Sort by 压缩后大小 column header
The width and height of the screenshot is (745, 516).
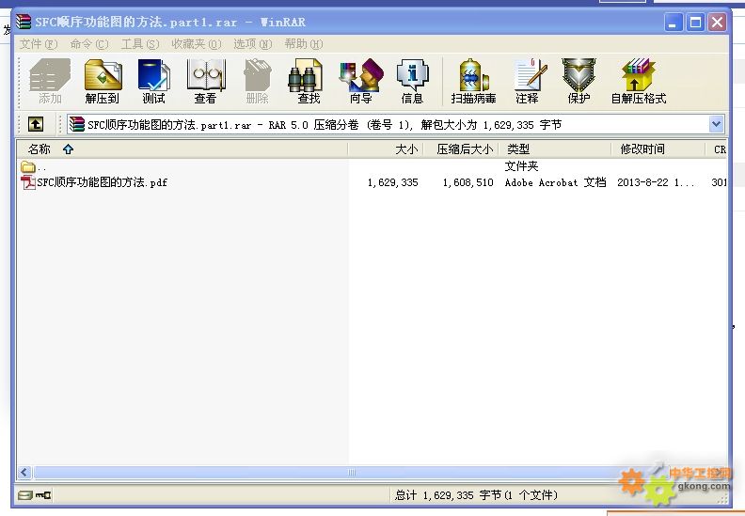point(461,149)
